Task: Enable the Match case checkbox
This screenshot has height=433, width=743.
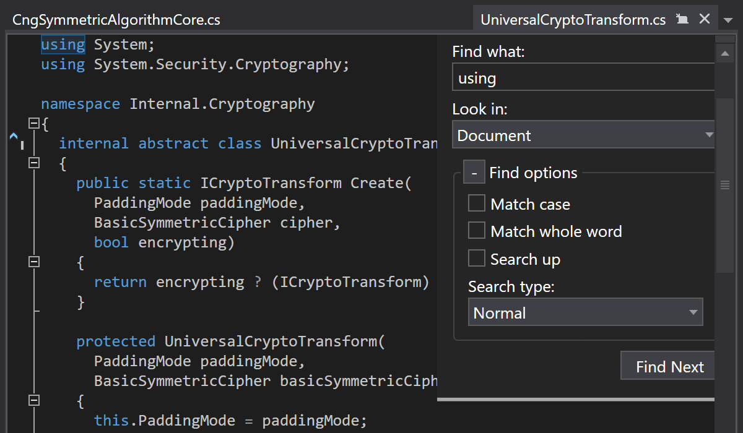Action: click(x=477, y=204)
